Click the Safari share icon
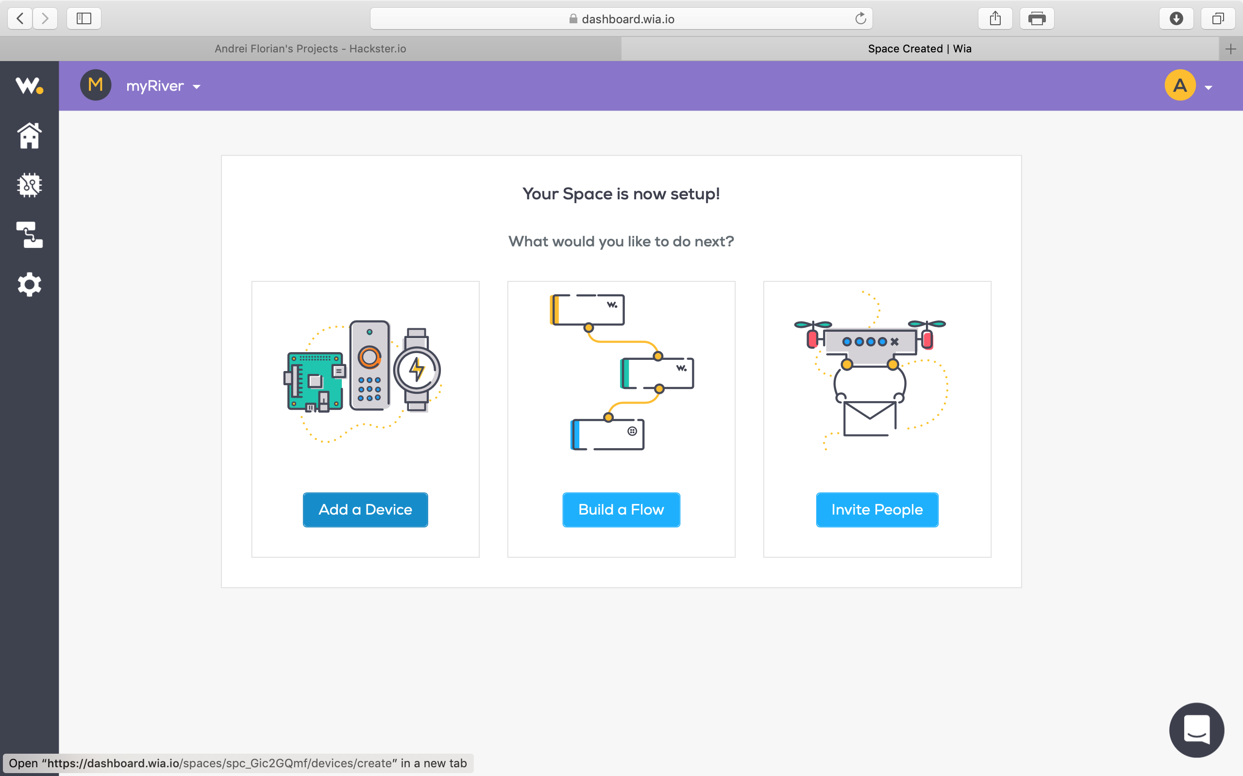1243x776 pixels. coord(995,19)
